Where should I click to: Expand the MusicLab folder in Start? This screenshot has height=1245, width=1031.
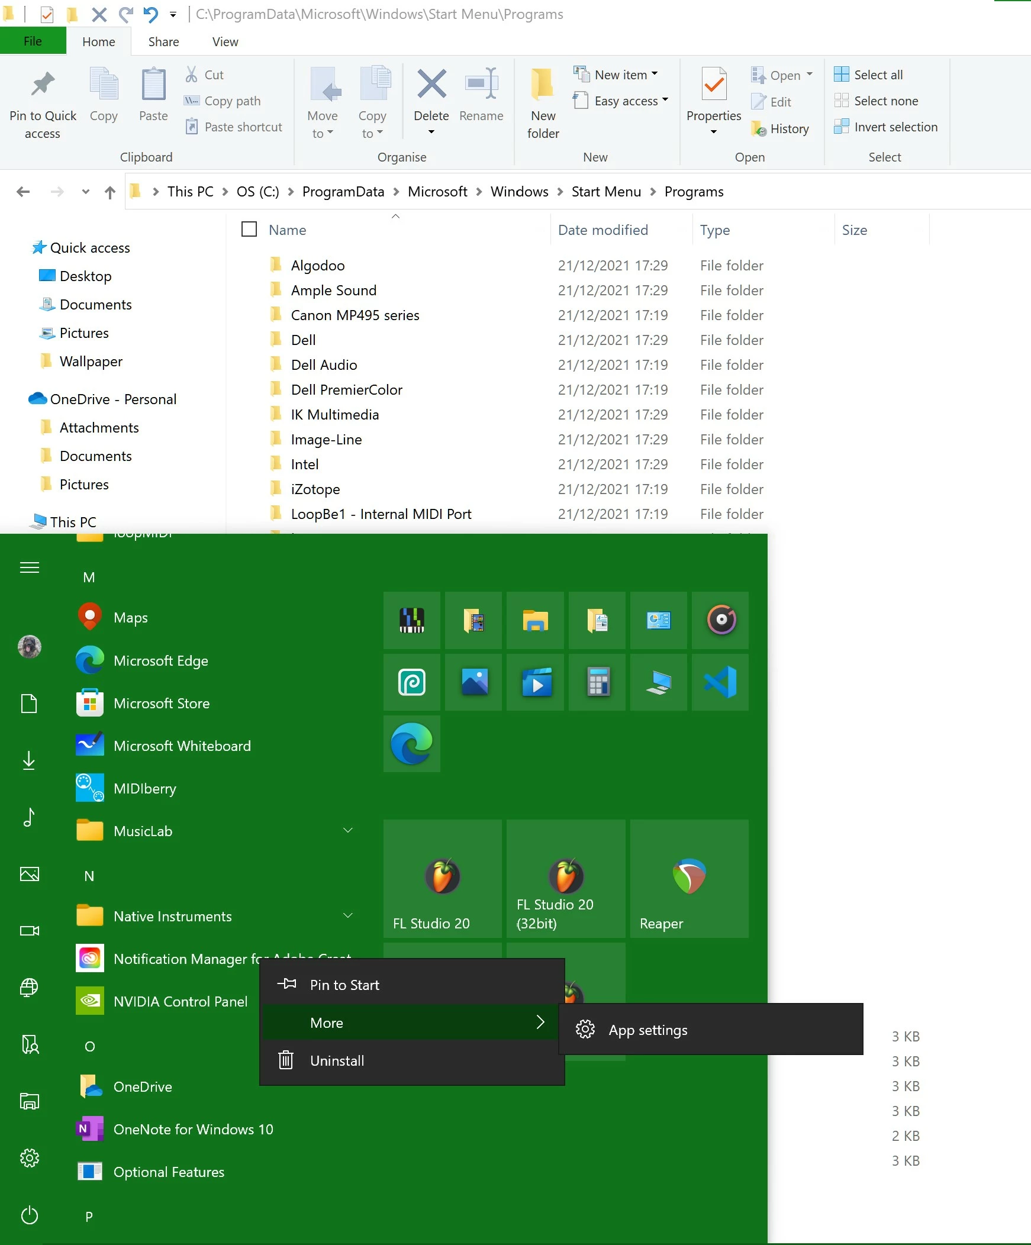[347, 831]
